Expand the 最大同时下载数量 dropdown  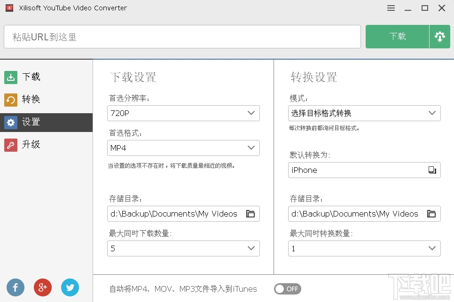click(183, 248)
